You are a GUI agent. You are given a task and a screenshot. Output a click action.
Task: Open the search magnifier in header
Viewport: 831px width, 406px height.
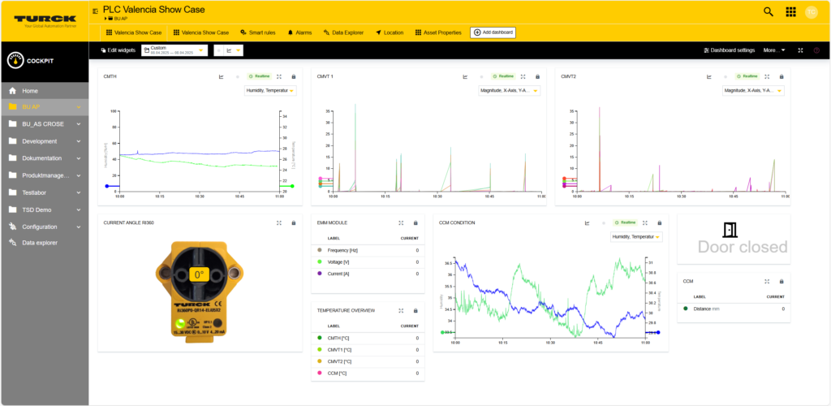[x=769, y=11]
